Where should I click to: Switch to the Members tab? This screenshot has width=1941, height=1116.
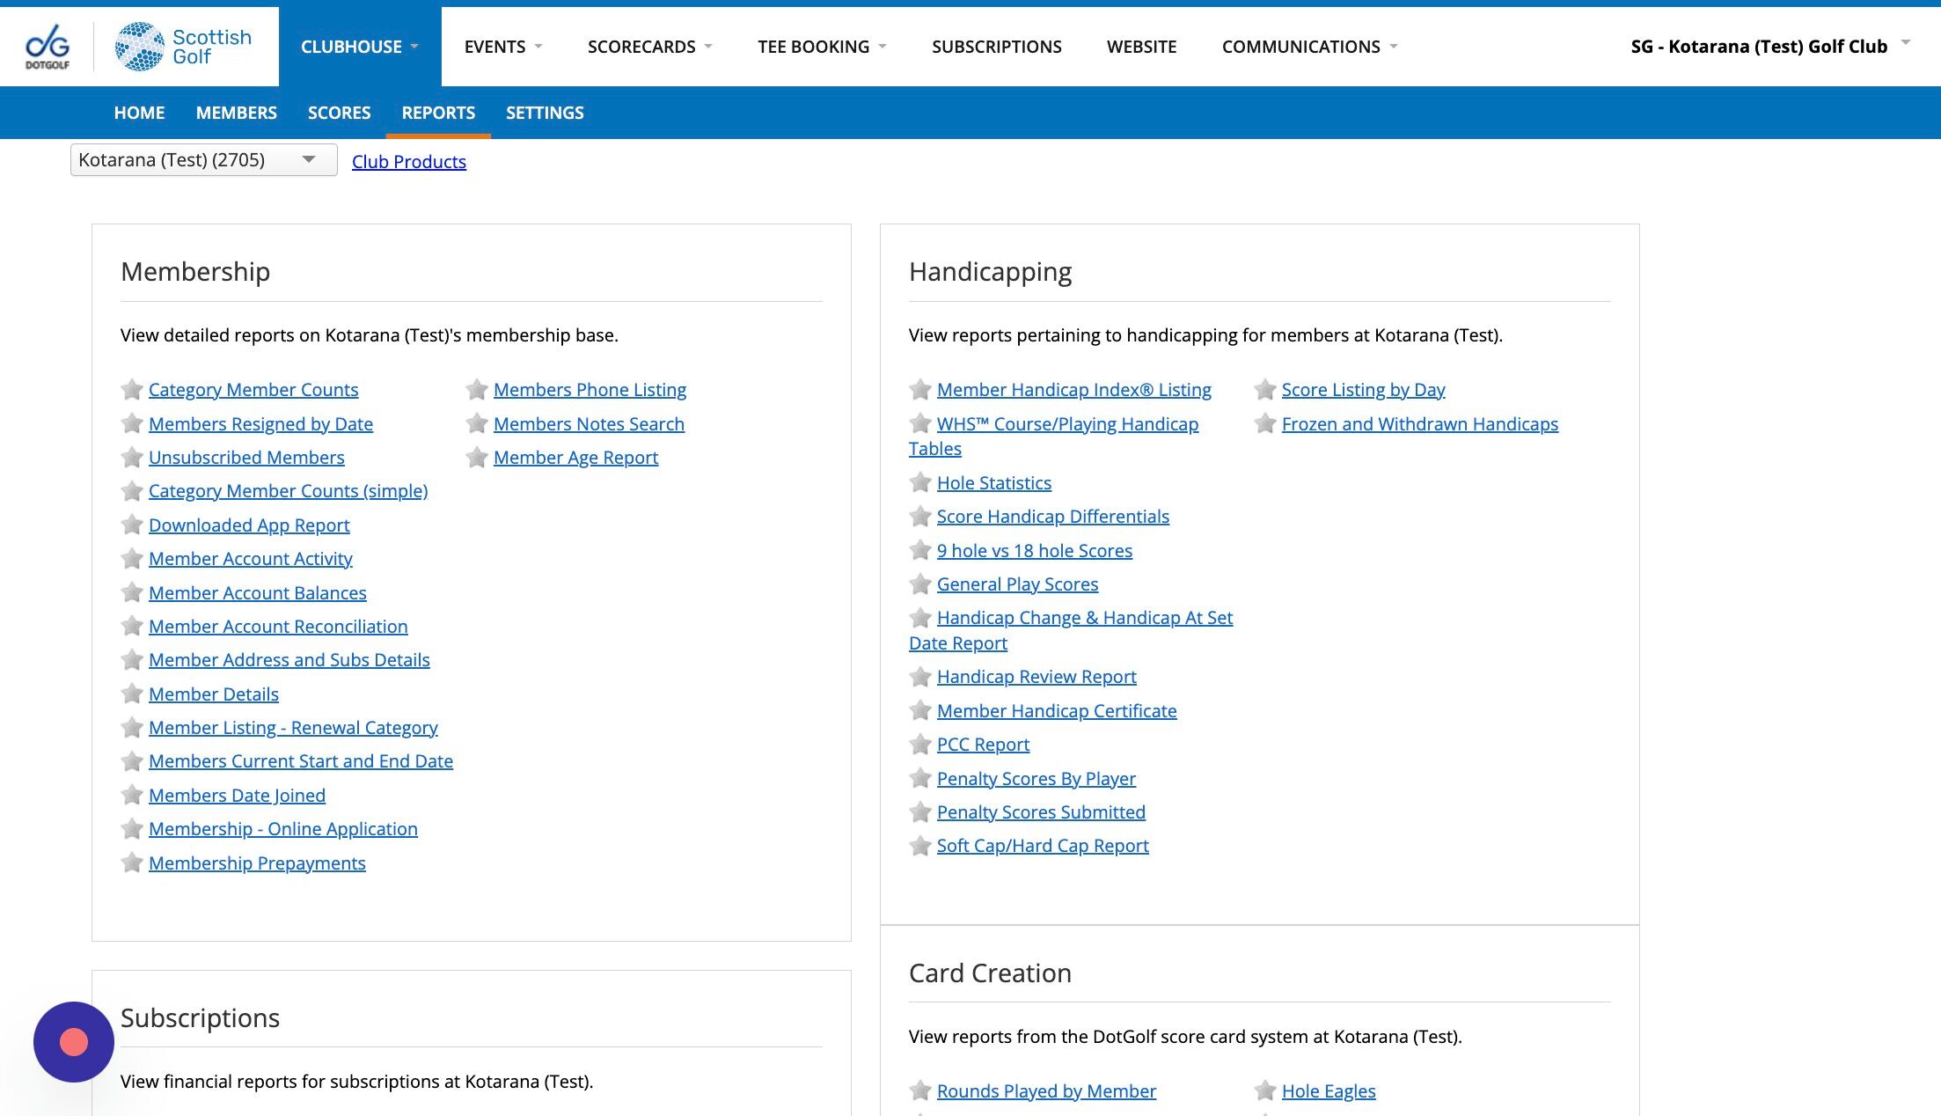coord(236,113)
